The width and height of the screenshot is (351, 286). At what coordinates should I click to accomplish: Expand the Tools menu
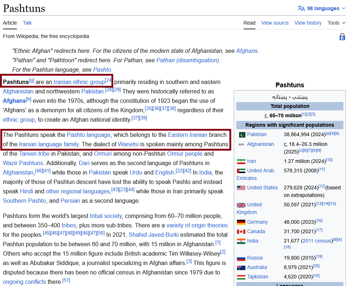(x=337, y=23)
